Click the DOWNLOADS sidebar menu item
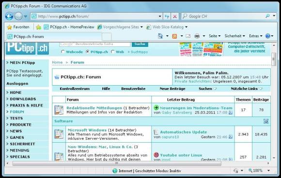The width and height of the screenshot is (281, 178). (x=23, y=99)
